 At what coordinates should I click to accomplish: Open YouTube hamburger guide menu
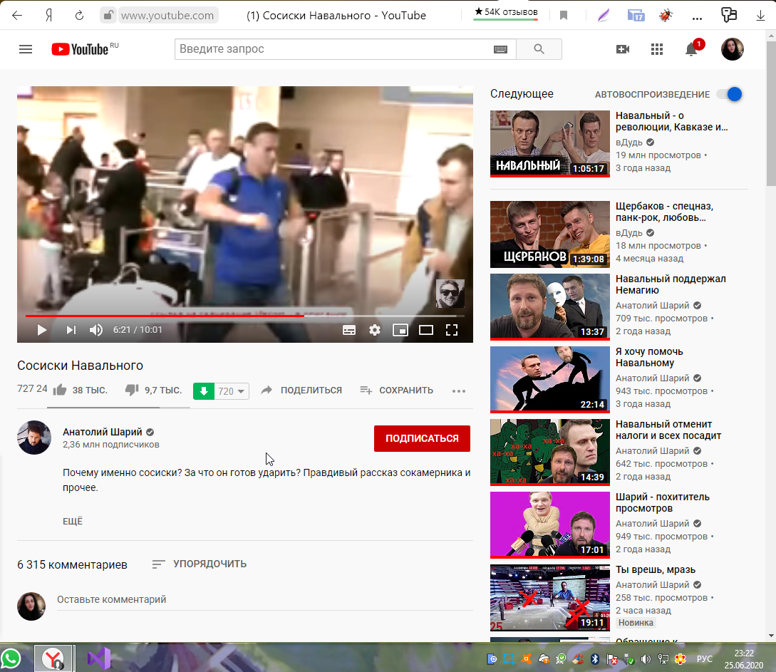pyautogui.click(x=26, y=49)
